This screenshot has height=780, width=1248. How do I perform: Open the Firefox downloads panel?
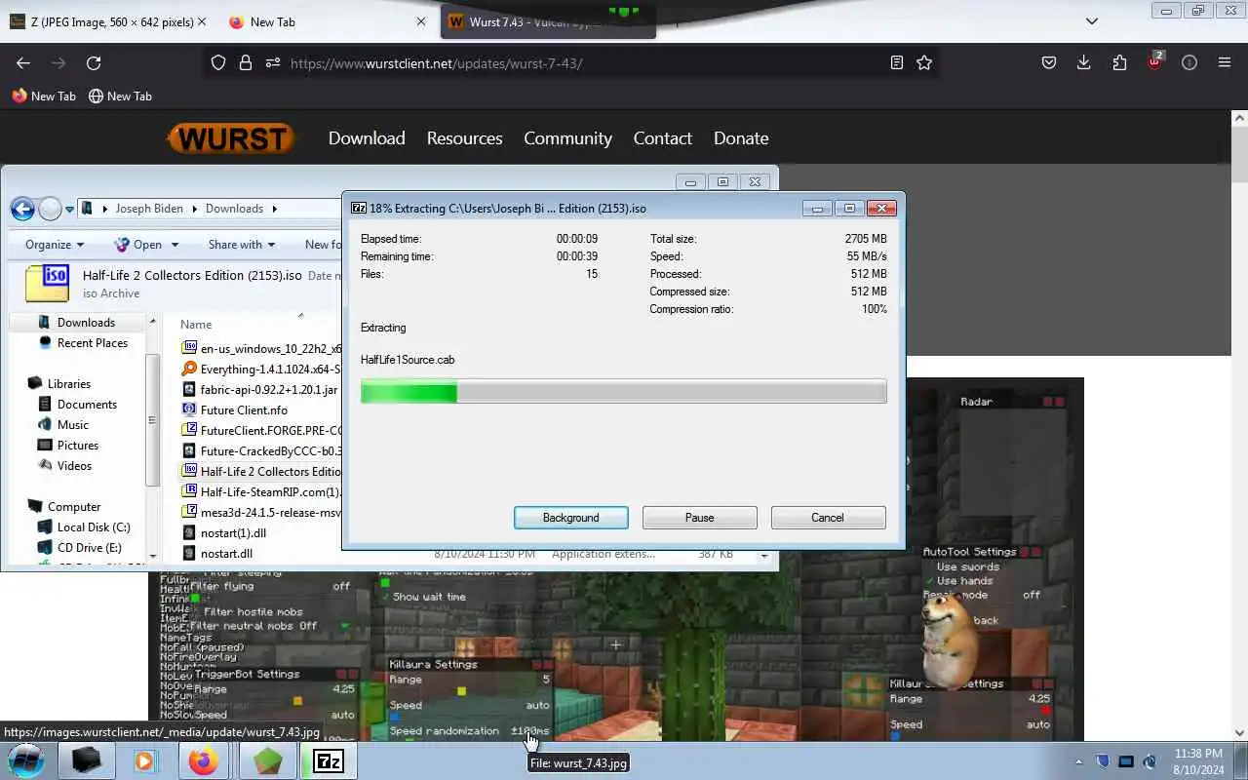[x=1084, y=62]
